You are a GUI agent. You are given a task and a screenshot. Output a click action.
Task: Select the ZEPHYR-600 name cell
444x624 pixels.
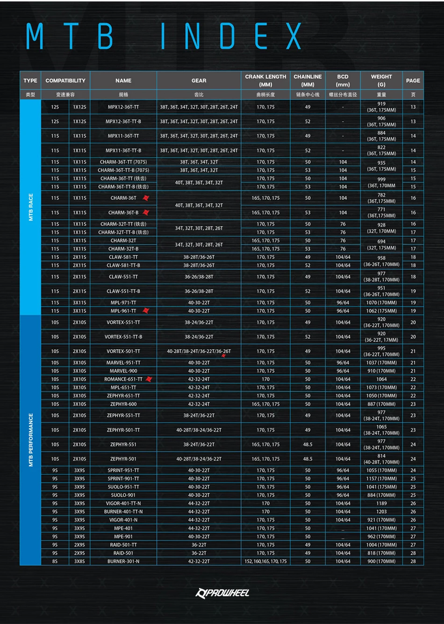123,404
